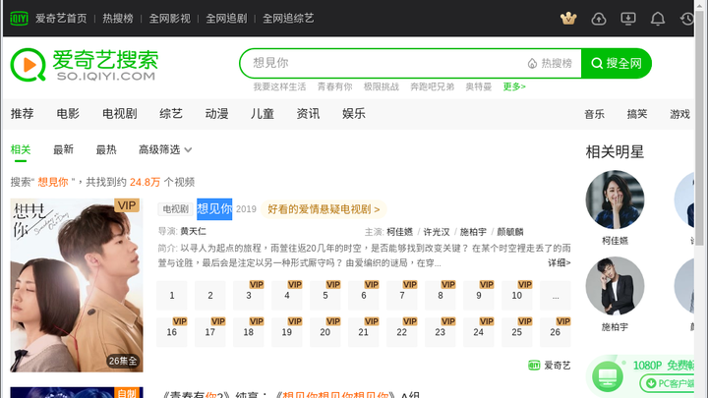
Task: Click the PC客户端 download button
Action: click(x=667, y=383)
